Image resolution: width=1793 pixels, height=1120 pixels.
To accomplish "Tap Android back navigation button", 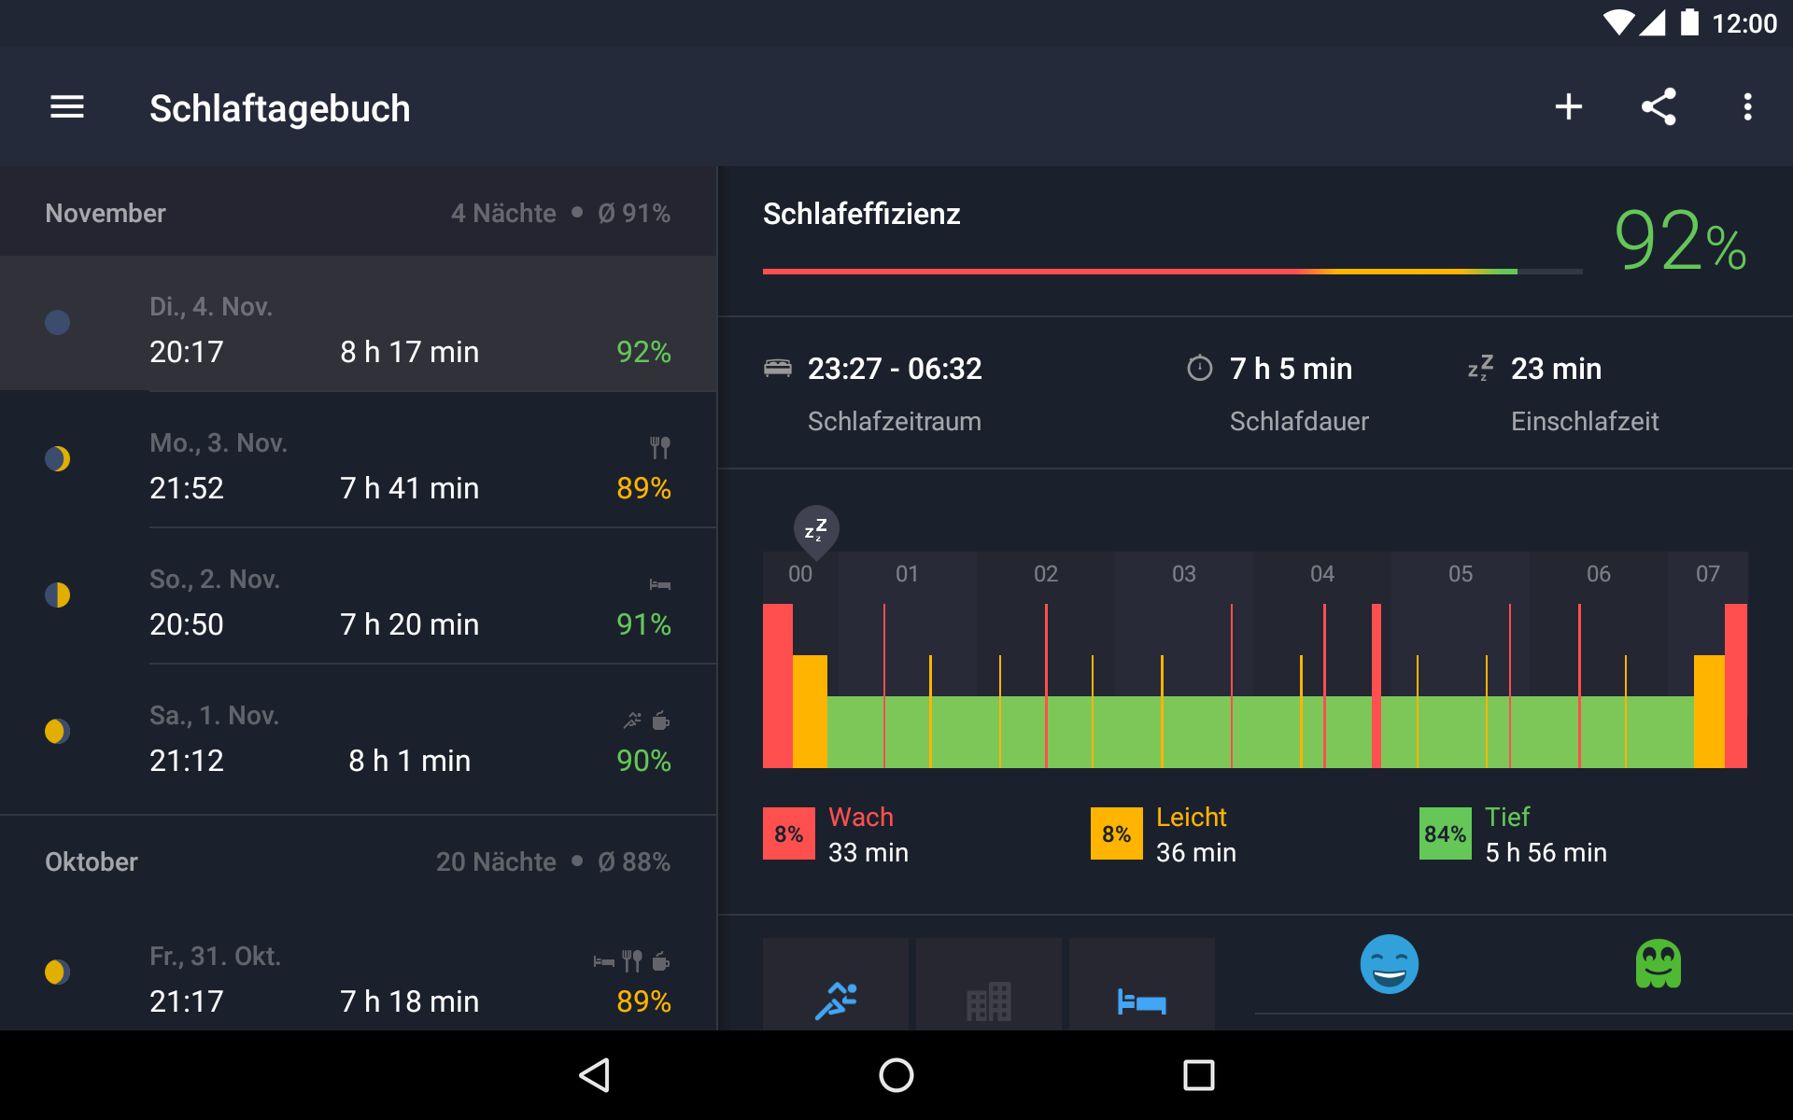I will (x=596, y=1075).
